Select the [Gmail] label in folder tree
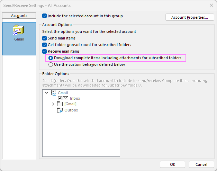Viewport: 217px width, 171px height. coord(70,104)
